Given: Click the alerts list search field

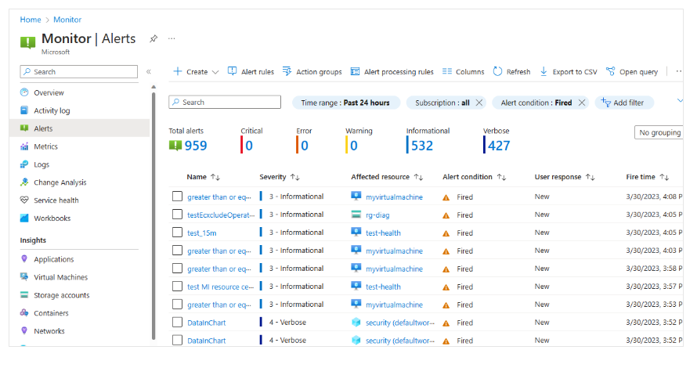Looking at the screenshot, I should [225, 103].
